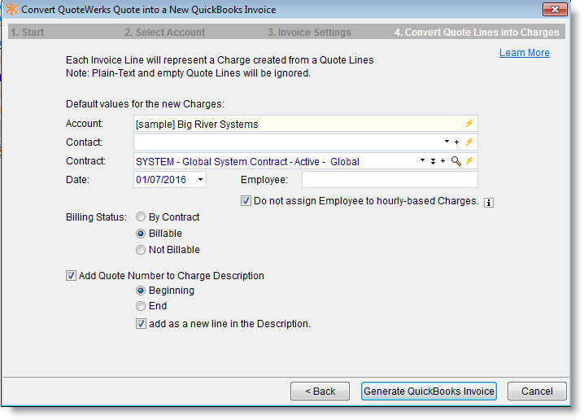Click the info icon beside hourly-based Charges option

coord(489,203)
